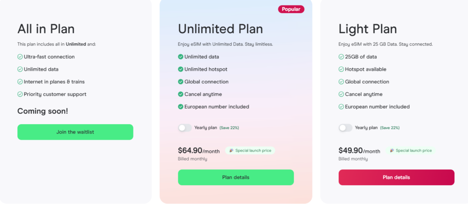Click the Unlimited Plan heading
This screenshot has height=204, width=468.
pyautogui.click(x=220, y=29)
